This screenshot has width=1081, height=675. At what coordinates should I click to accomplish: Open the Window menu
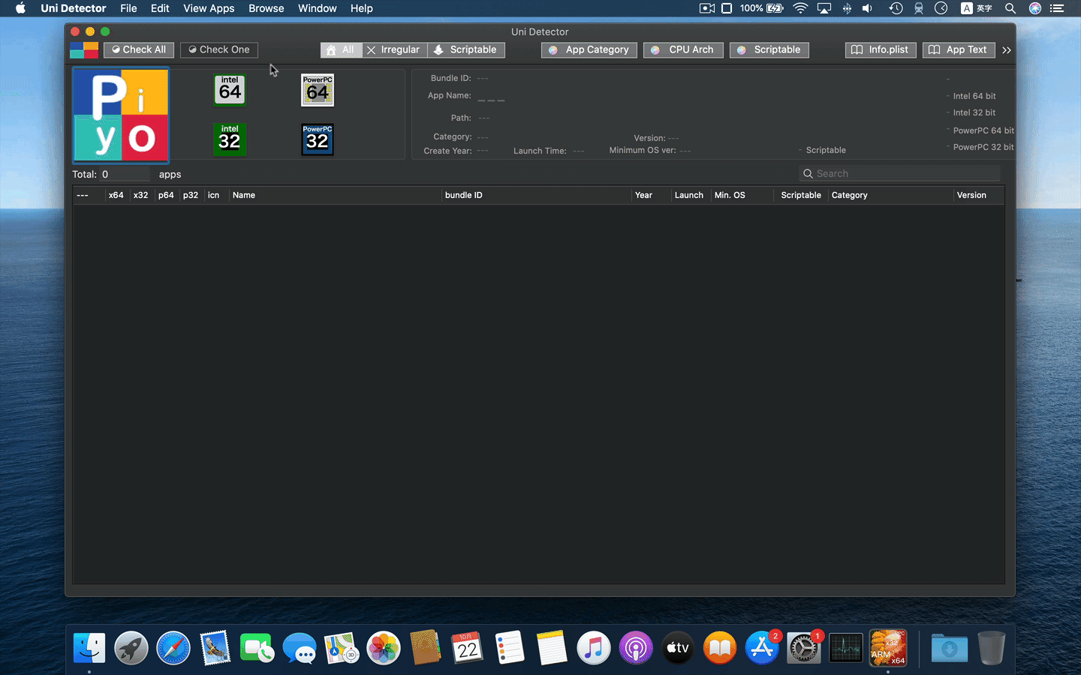click(318, 8)
